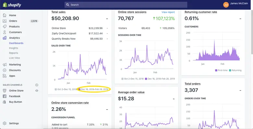Click the Average order value title
Viewport: 253px width, 129px height.
[x=131, y=92]
